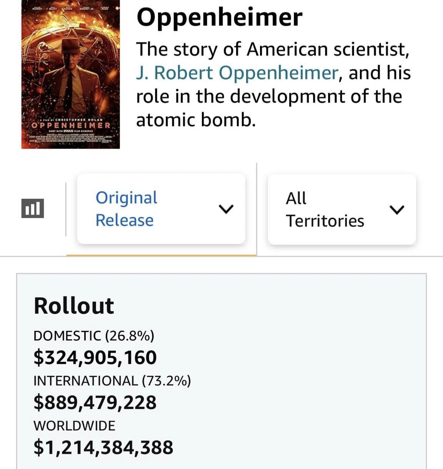Open the Original Release dropdown
Viewport: 443px width, 469px height.
point(161,209)
